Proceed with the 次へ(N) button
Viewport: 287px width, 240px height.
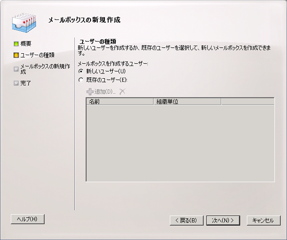tap(223, 220)
